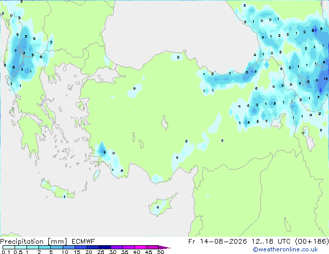Click the legend value "50"
This screenshot has width=329, height=254.
160,252
